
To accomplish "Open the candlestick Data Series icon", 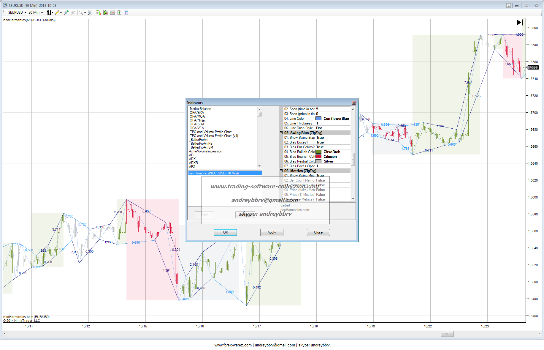I will click(105, 12).
